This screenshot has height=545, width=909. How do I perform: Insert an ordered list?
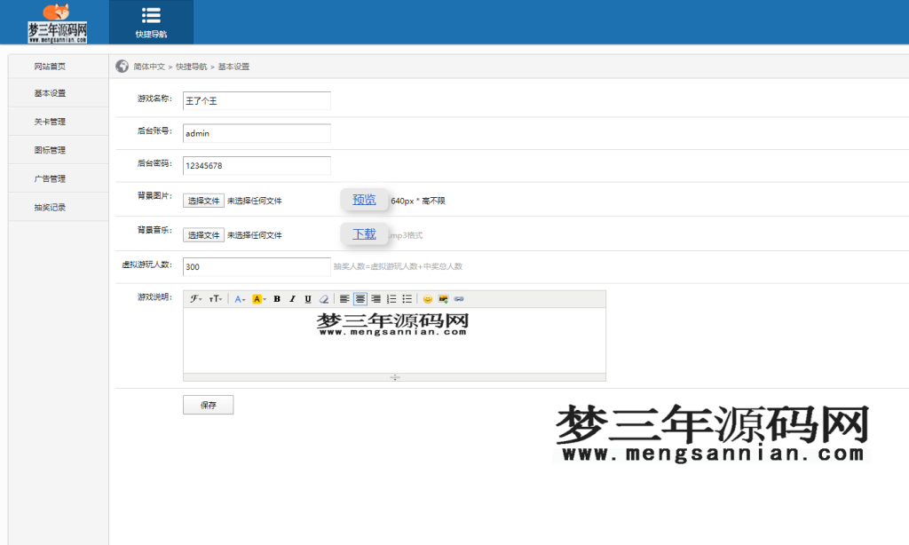[391, 299]
